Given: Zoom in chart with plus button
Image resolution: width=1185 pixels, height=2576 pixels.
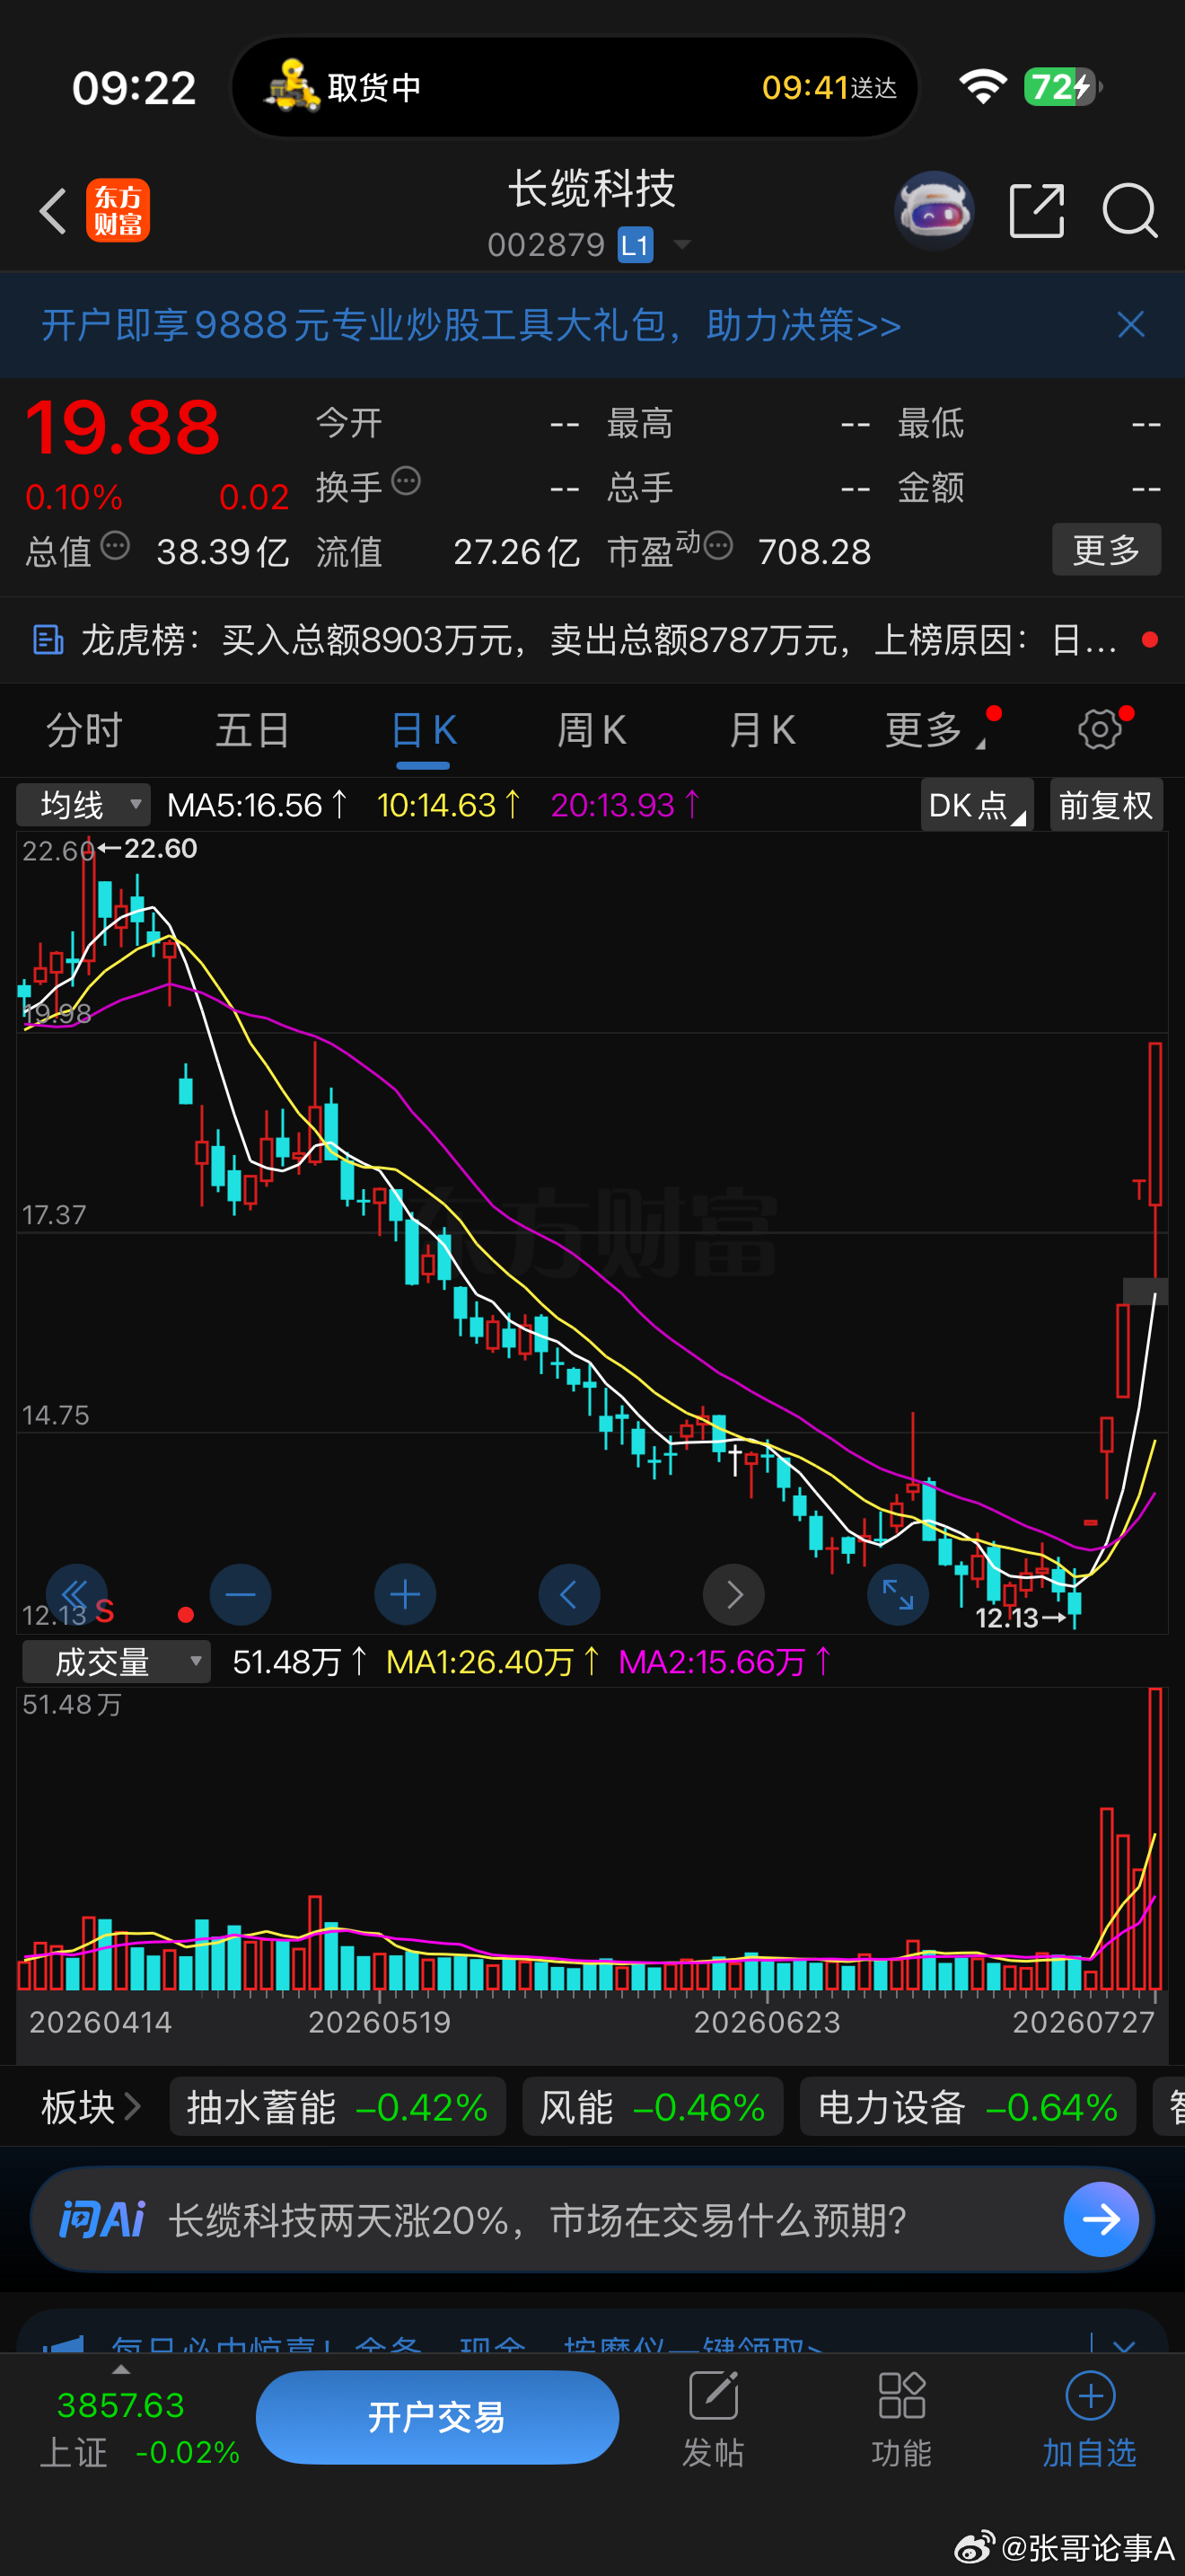Looking at the screenshot, I should 405,1594.
